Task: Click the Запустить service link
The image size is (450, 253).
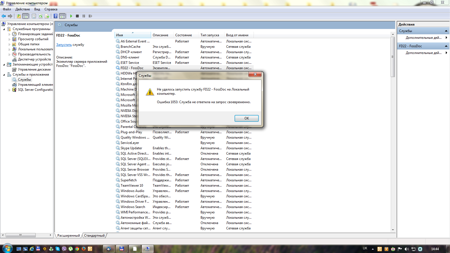Action: click(64, 45)
